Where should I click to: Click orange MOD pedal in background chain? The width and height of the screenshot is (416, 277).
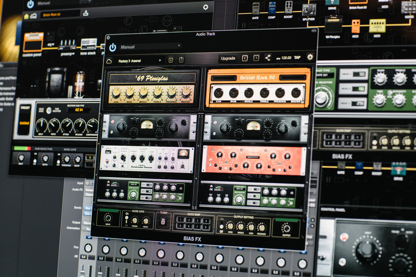(356, 27)
